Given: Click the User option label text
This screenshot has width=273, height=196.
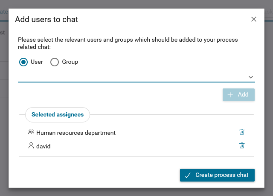Looking at the screenshot, I should point(37,62).
